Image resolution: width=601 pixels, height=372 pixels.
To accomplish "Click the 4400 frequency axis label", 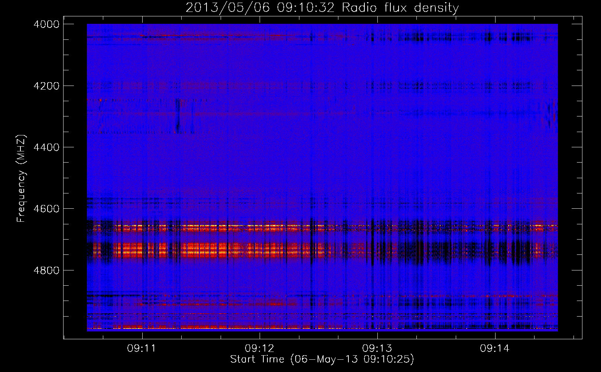I will 46,147.
